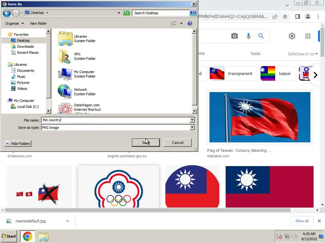Click Show all downloads
Image resolution: width=325 pixels, height=243 pixels.
click(x=302, y=221)
